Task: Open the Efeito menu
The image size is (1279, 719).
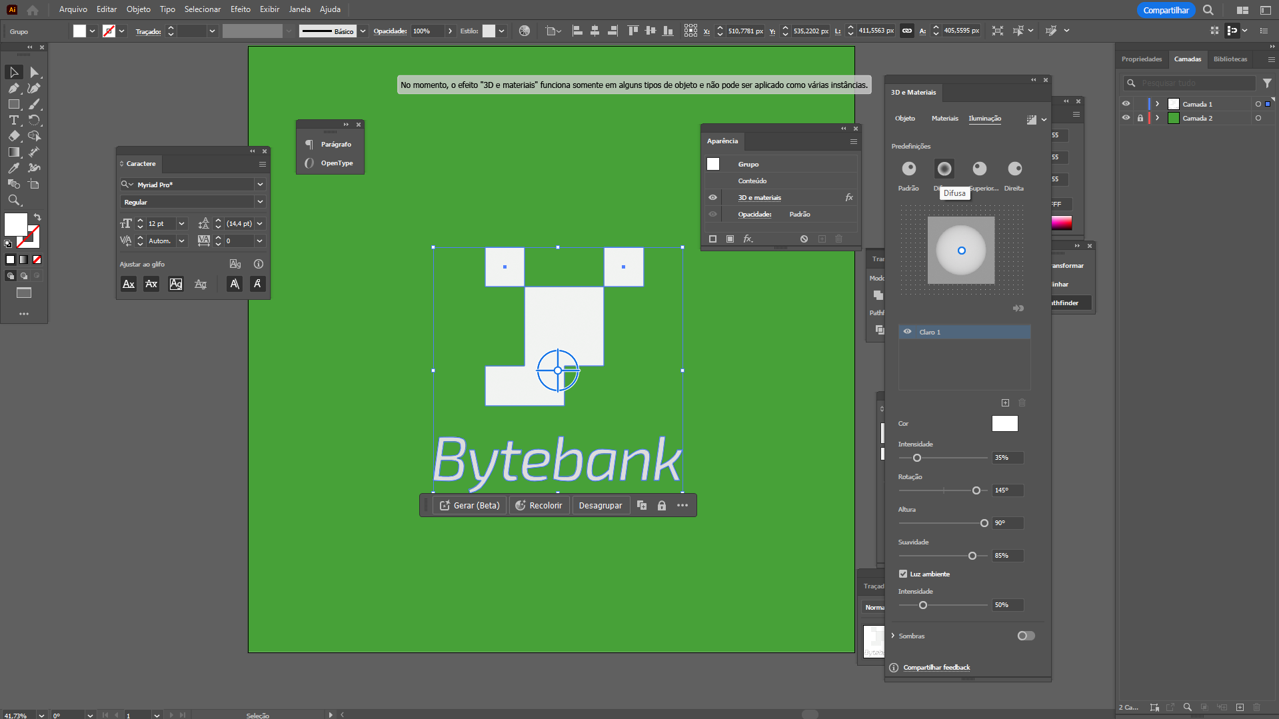Action: [240, 9]
